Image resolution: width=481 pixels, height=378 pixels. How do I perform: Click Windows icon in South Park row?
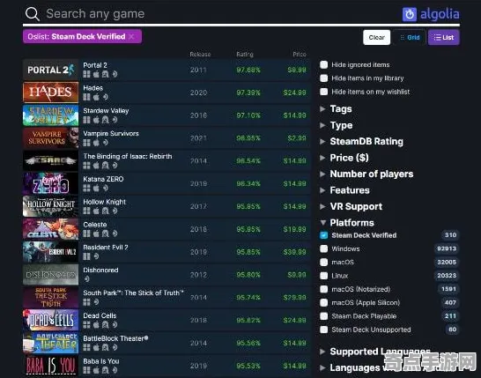tap(87, 302)
